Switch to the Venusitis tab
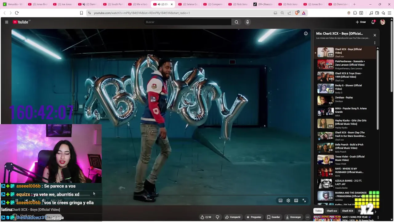This screenshot has height=222, width=394. click(x=13, y=4)
